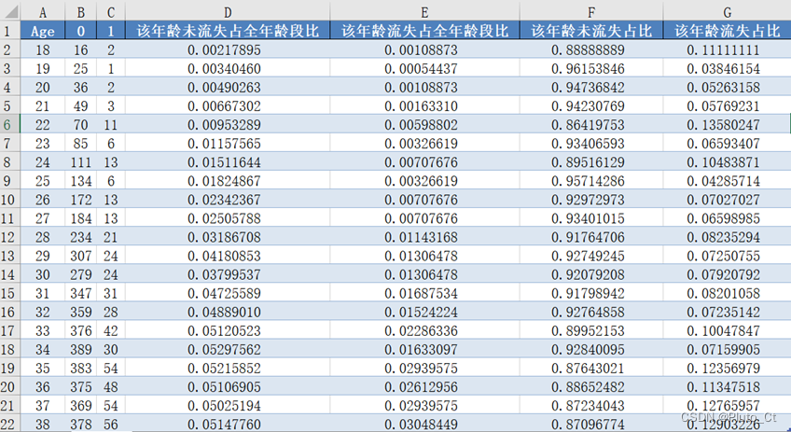791x432 pixels.
Task: Click cell value 0.03186708
Action: click(x=228, y=237)
